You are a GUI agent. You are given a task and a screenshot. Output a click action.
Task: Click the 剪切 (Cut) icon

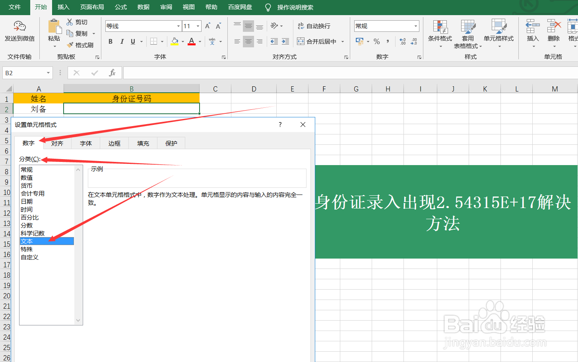[x=69, y=21]
